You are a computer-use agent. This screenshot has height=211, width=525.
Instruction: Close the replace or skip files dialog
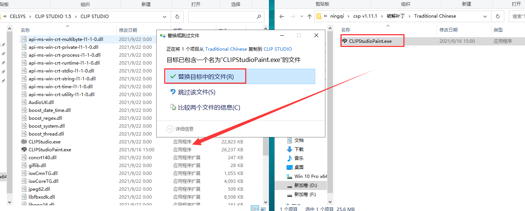pos(316,35)
